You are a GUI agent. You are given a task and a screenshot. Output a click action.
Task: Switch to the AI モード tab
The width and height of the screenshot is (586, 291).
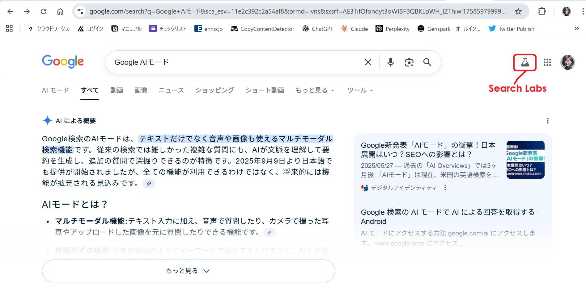coord(55,90)
